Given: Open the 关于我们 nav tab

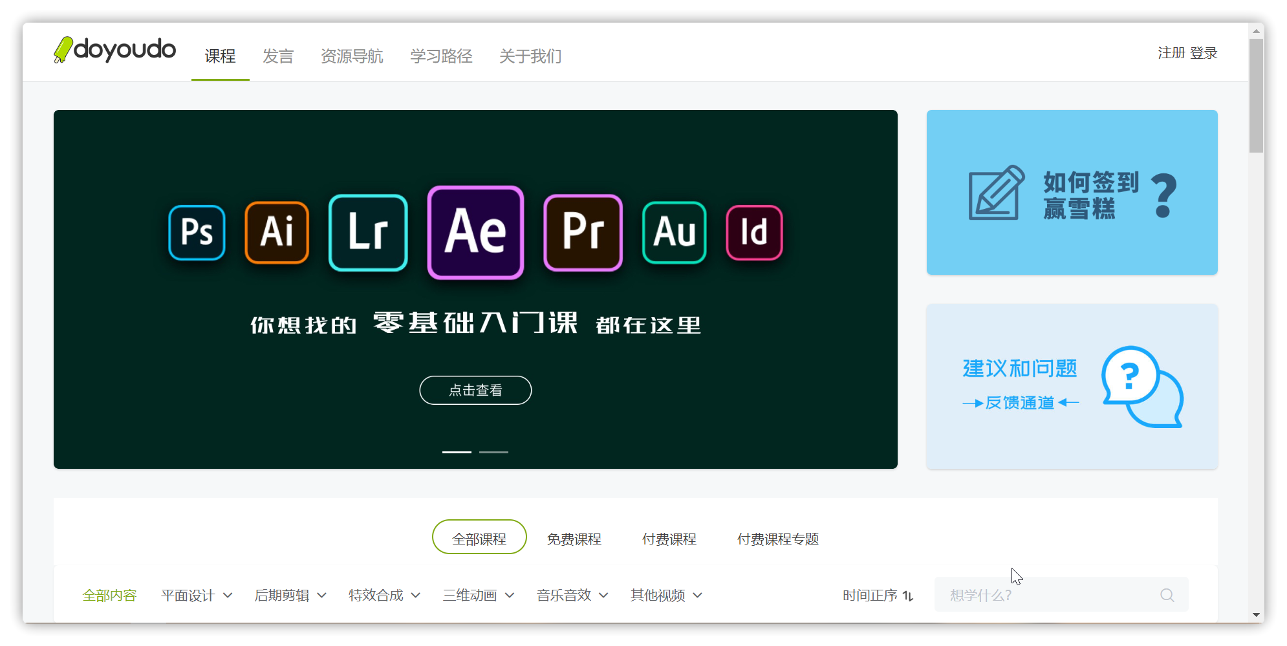Looking at the screenshot, I should [x=530, y=56].
